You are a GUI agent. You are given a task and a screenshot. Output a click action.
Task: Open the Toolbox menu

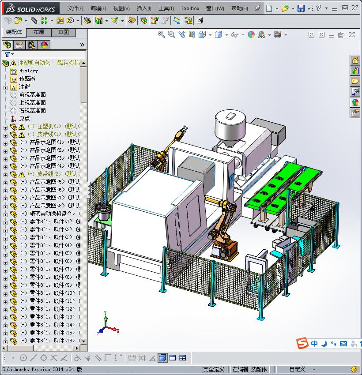(190, 8)
